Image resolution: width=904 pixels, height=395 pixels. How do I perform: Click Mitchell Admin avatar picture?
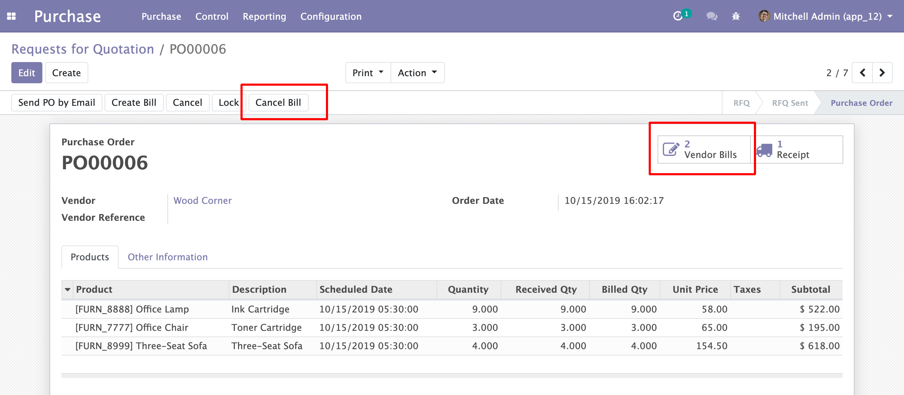pyautogui.click(x=764, y=16)
